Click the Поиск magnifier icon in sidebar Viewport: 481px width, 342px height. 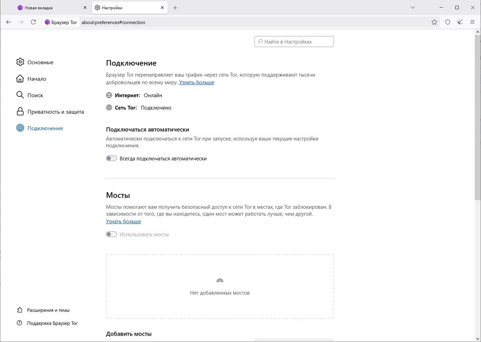click(20, 95)
